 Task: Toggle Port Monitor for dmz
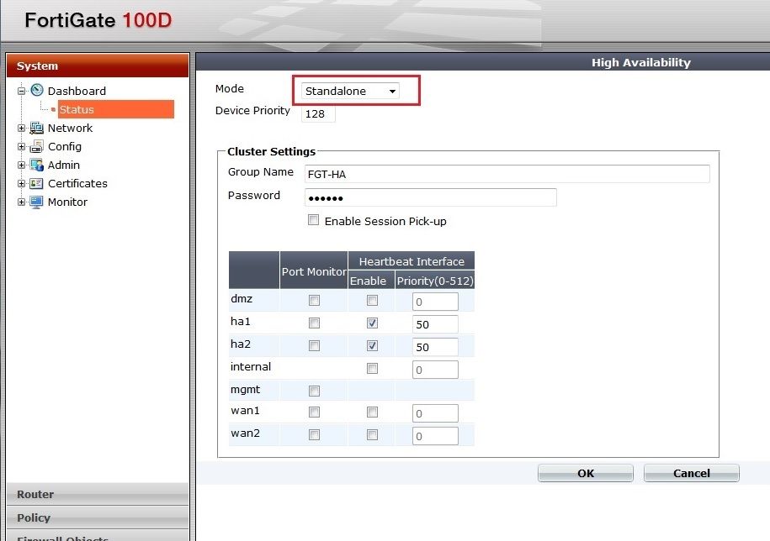[x=314, y=301]
